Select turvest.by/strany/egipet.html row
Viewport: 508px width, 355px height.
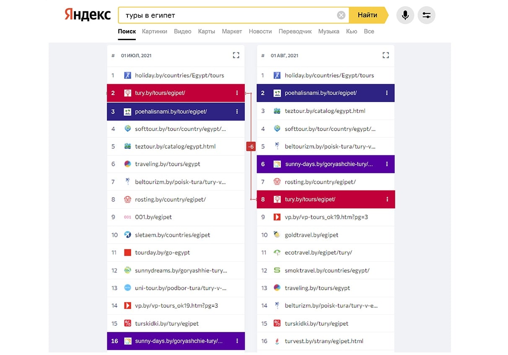click(326, 341)
